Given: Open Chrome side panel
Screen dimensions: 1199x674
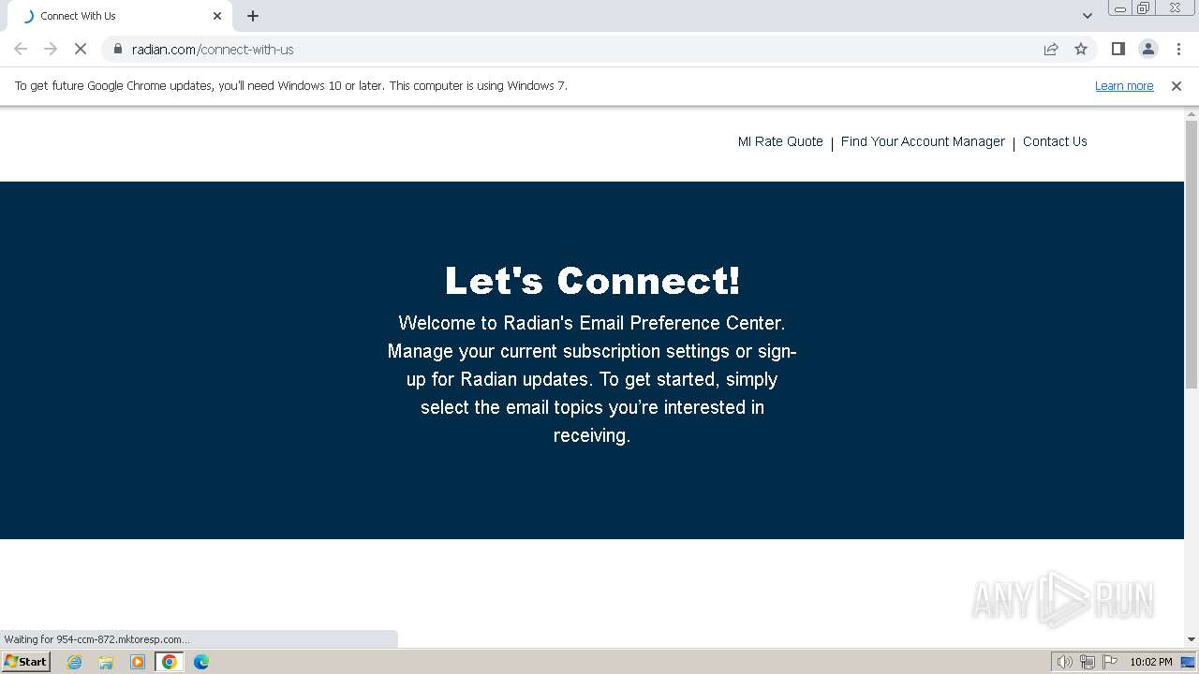Looking at the screenshot, I should click(1118, 49).
